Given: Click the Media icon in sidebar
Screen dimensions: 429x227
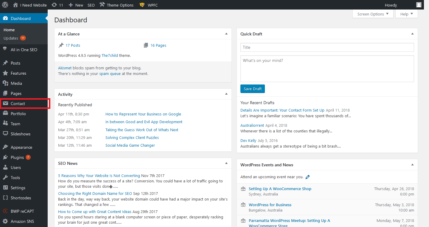Looking at the screenshot, I should (5, 83).
